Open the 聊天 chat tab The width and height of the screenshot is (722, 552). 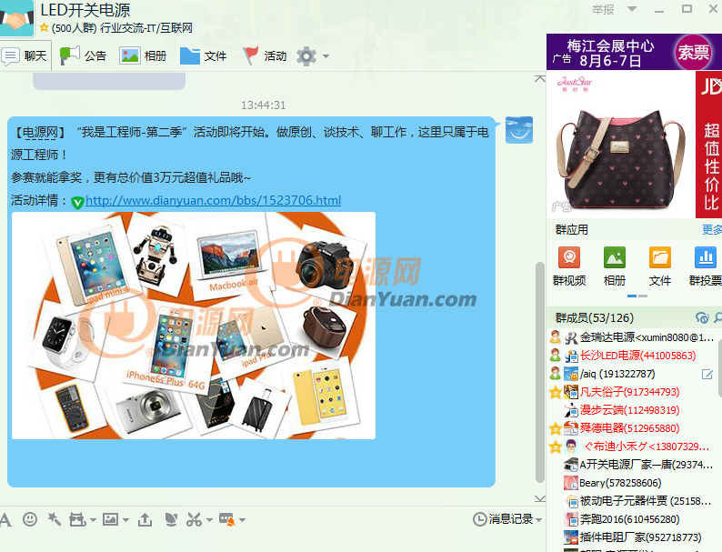[25, 55]
